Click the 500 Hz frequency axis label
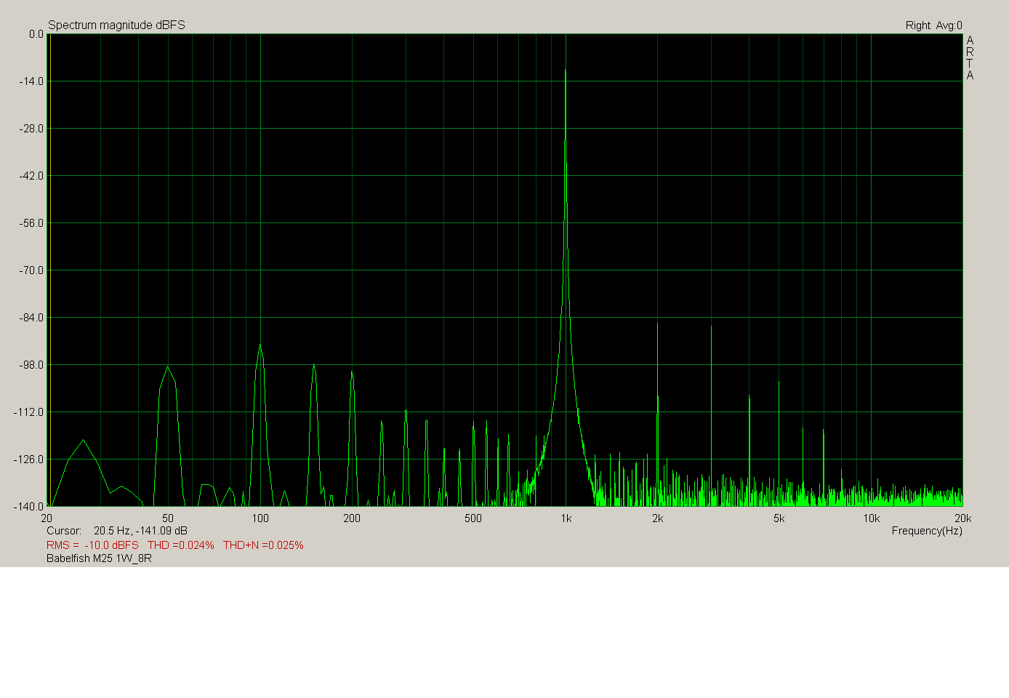The width and height of the screenshot is (1009, 698). (473, 518)
